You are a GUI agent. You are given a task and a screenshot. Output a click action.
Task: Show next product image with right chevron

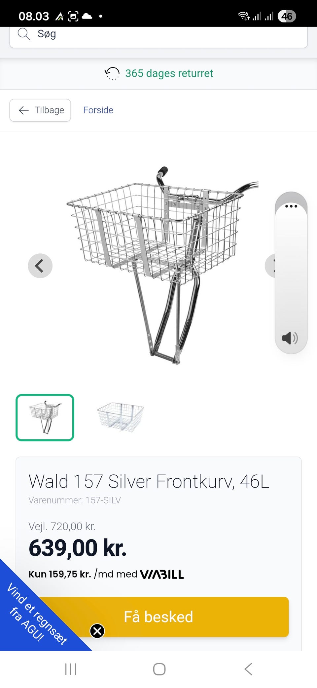point(271,266)
